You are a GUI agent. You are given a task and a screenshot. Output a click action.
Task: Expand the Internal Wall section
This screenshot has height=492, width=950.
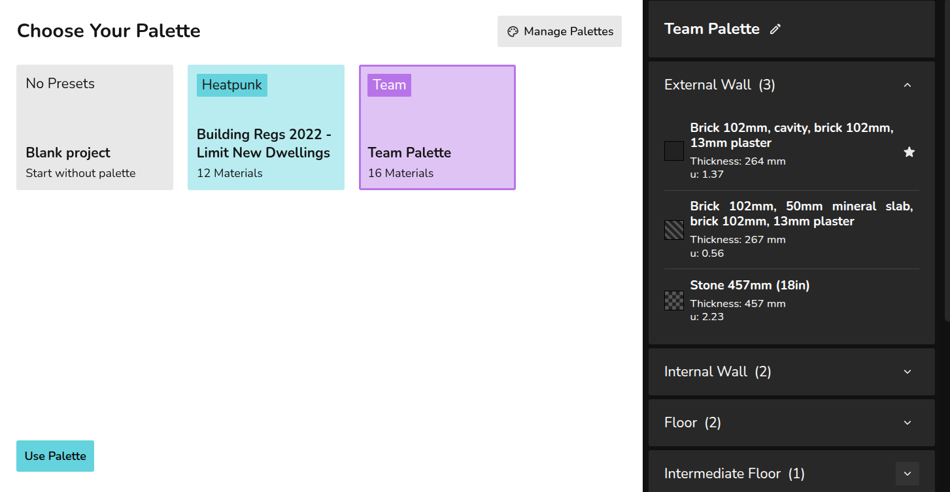click(907, 372)
